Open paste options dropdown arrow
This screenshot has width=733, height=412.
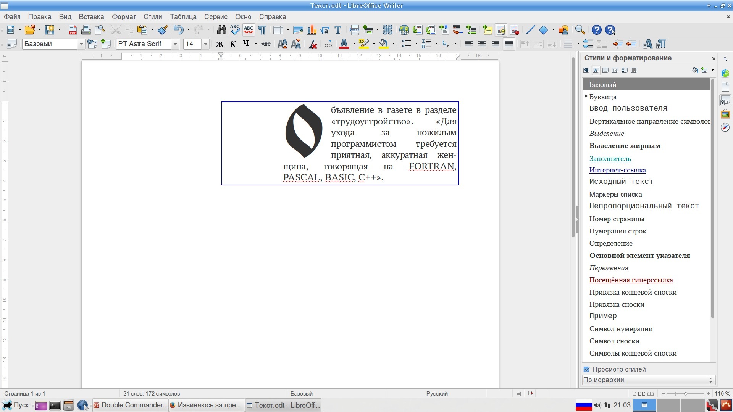[x=152, y=30]
